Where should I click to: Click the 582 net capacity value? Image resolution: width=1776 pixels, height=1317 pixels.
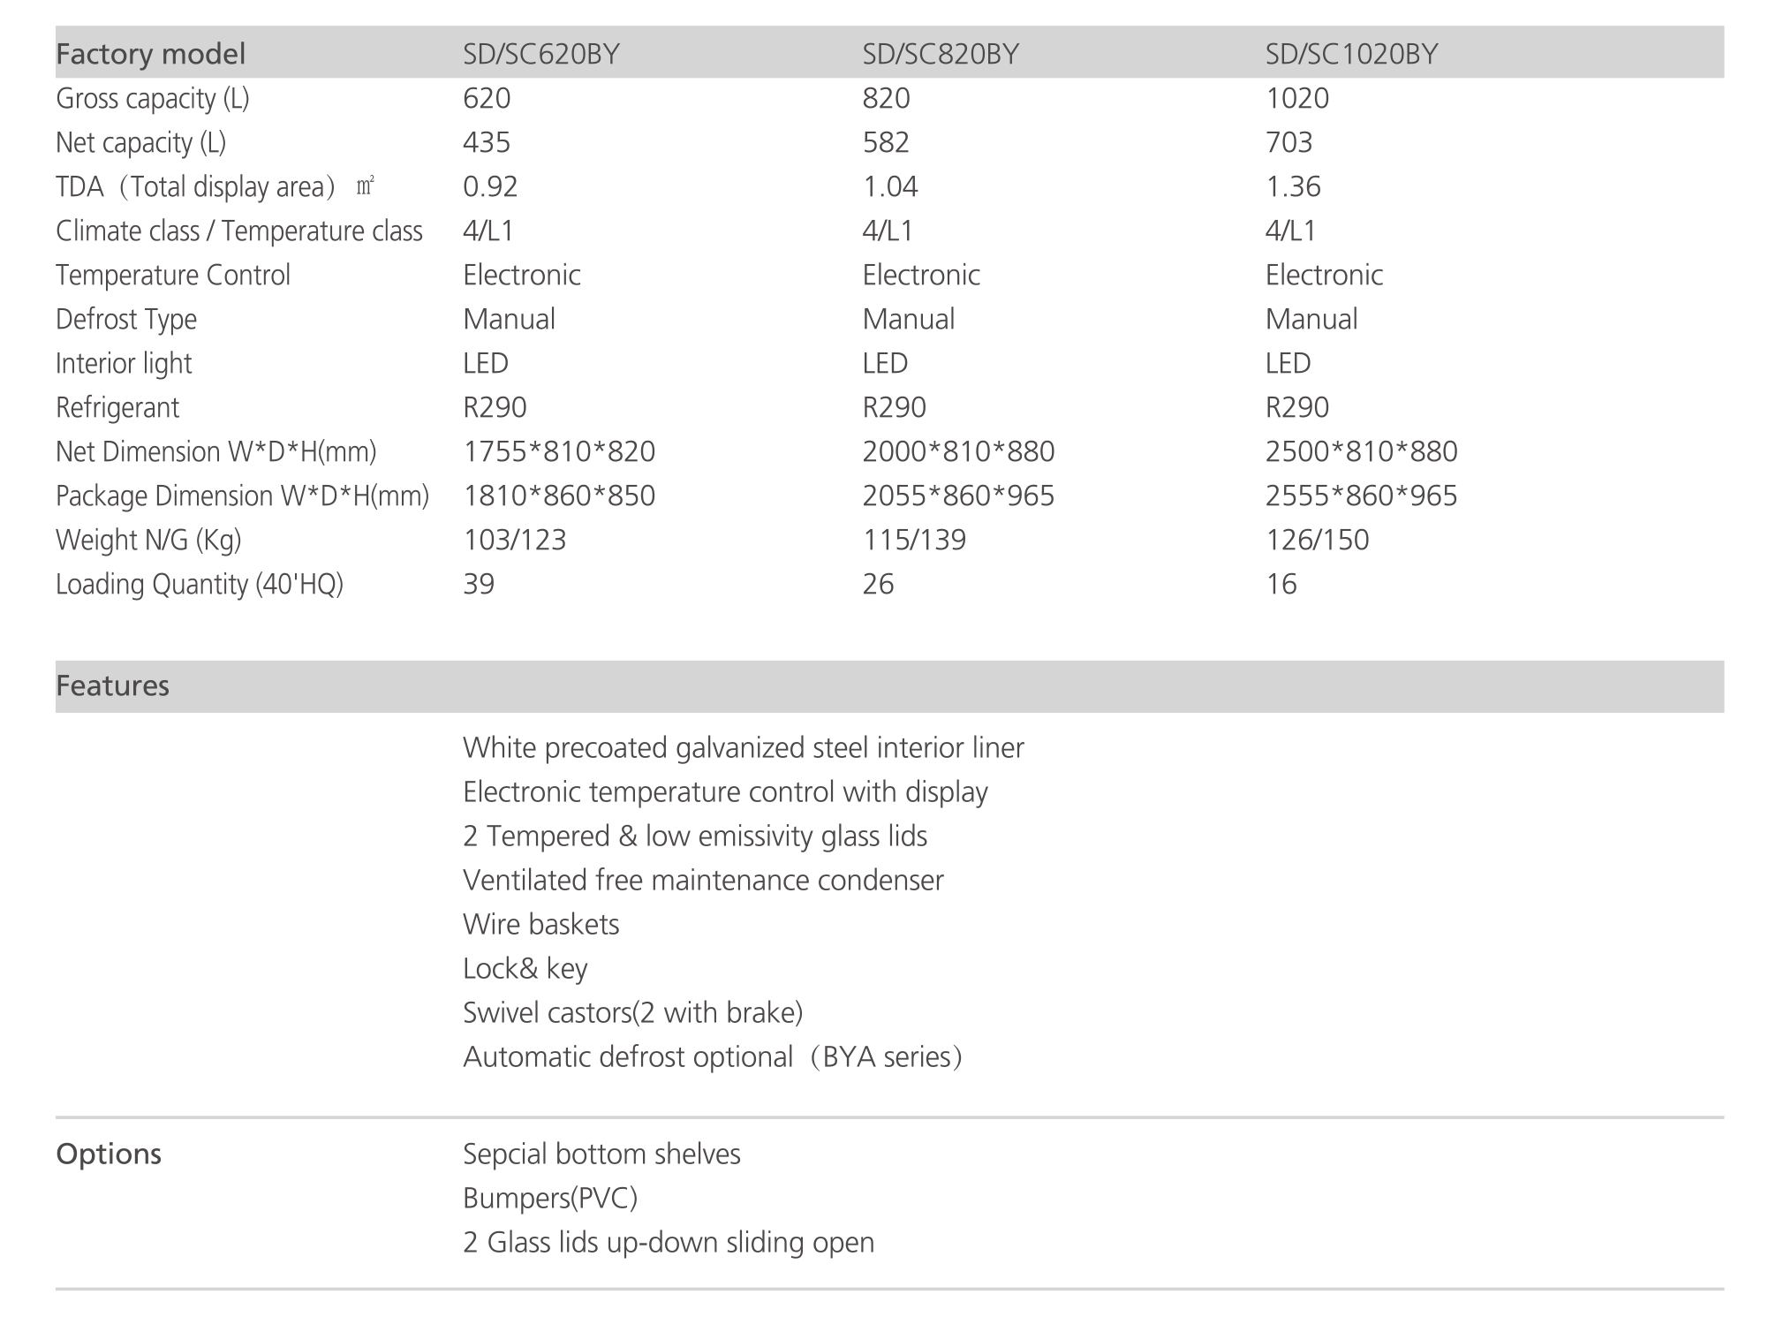886,142
